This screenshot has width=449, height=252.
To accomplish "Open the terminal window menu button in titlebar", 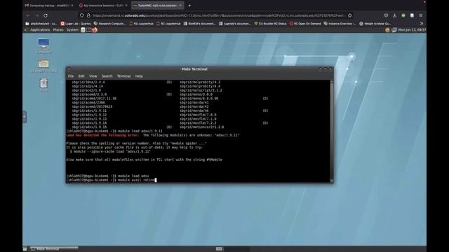I will tap(69, 69).
